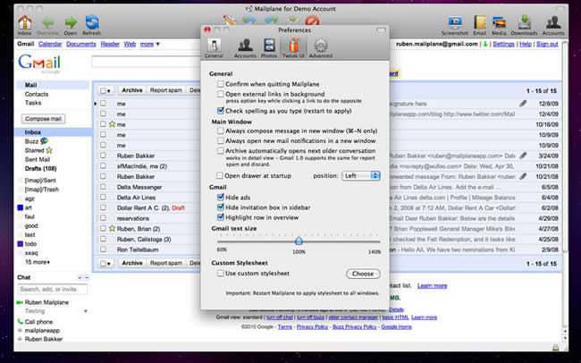The image size is (581, 363).
Task: Click the blue art label color box
Action: click(x=21, y=207)
